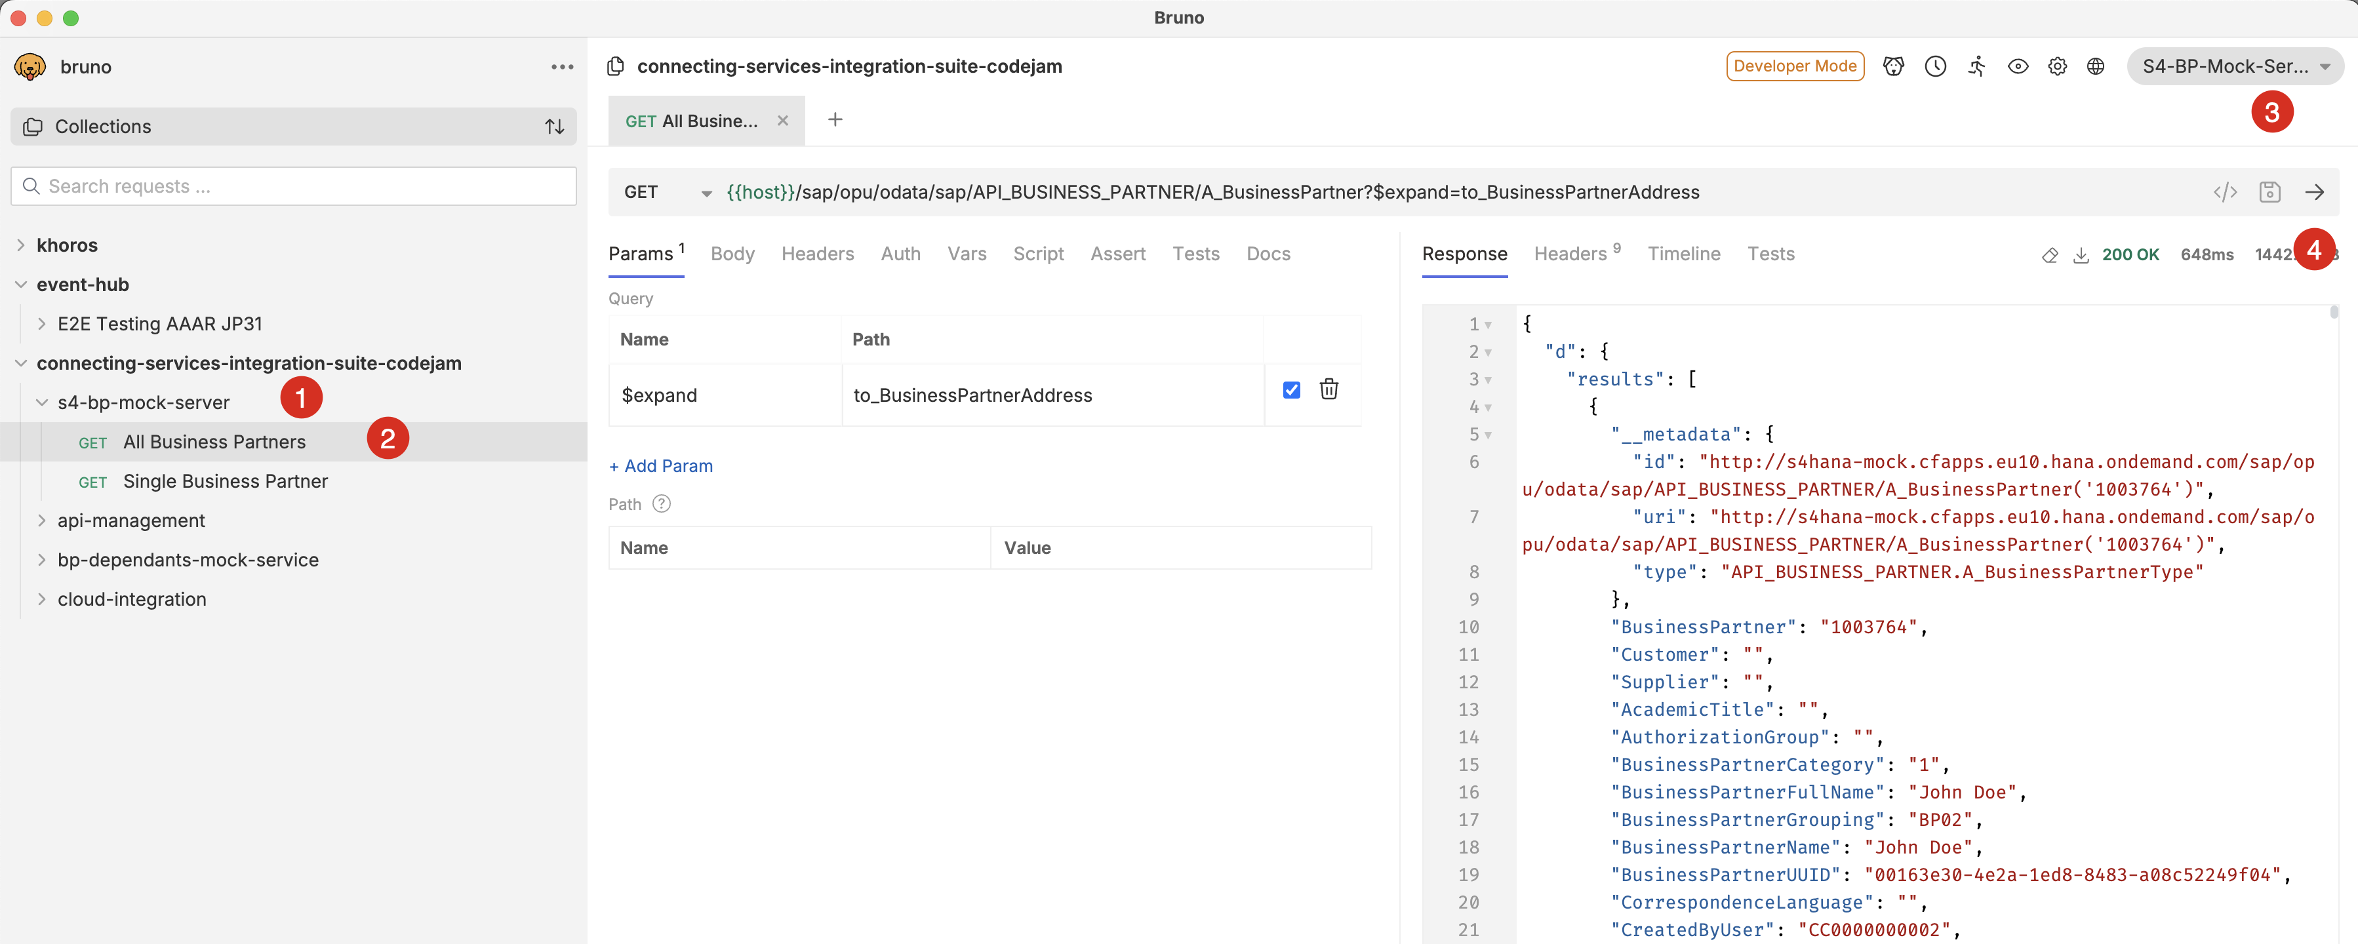Screen dimensions: 2358x944
Task: Clear the response with the eraser icon
Action: [2050, 255]
